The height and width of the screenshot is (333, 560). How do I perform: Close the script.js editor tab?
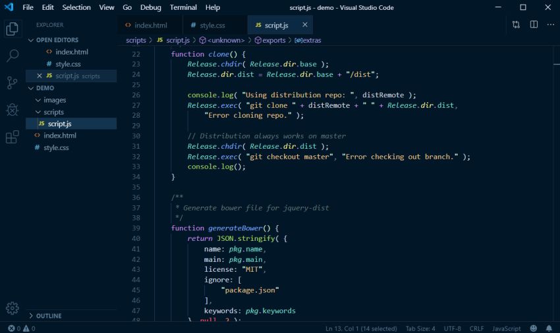point(304,25)
